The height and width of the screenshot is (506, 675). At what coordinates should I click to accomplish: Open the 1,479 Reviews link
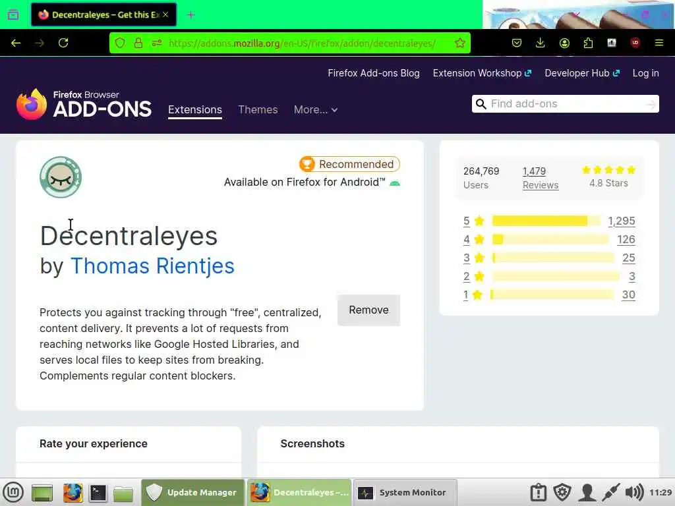coord(541,178)
